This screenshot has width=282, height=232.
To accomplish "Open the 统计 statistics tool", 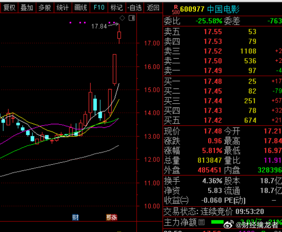I will 63,8.
